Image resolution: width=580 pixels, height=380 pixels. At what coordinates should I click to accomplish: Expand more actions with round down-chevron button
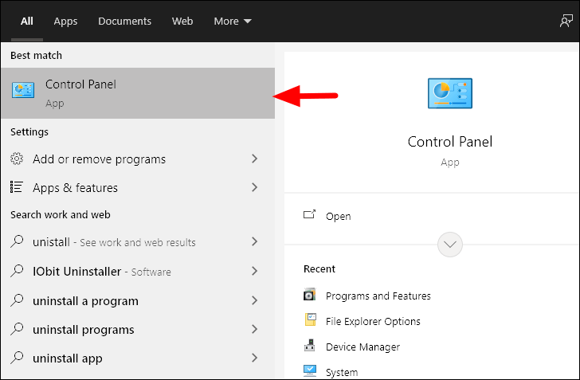click(450, 245)
